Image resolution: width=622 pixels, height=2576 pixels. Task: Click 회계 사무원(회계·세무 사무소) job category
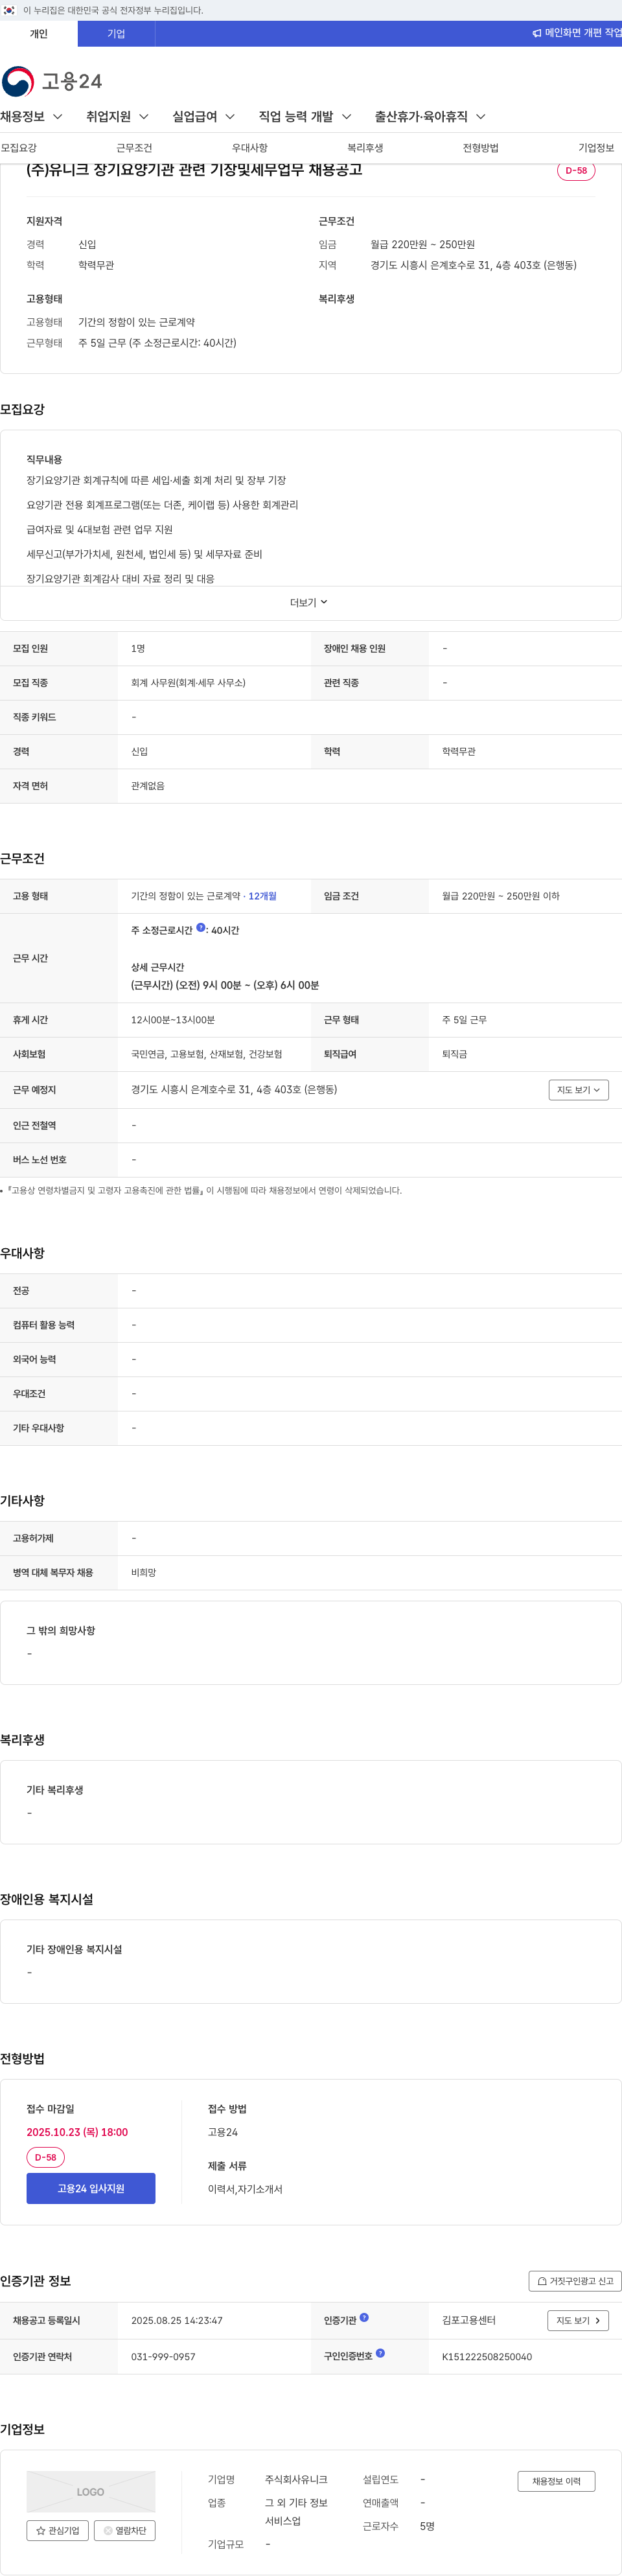188,683
